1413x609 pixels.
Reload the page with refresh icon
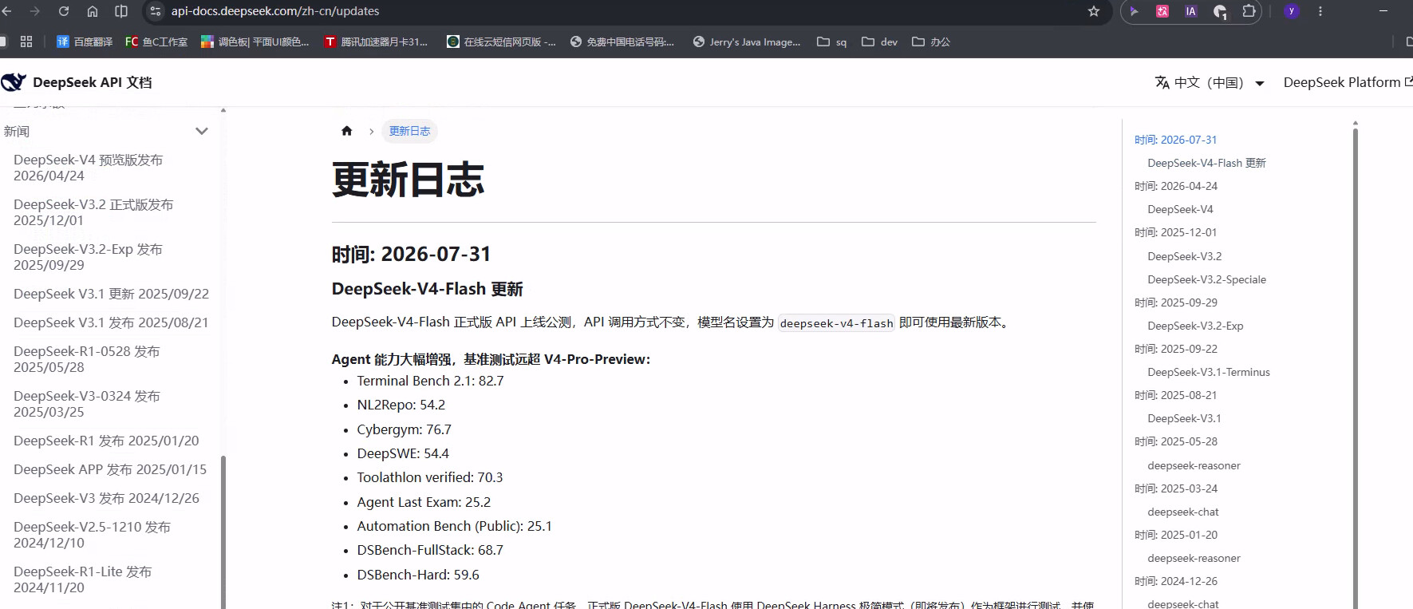point(64,11)
